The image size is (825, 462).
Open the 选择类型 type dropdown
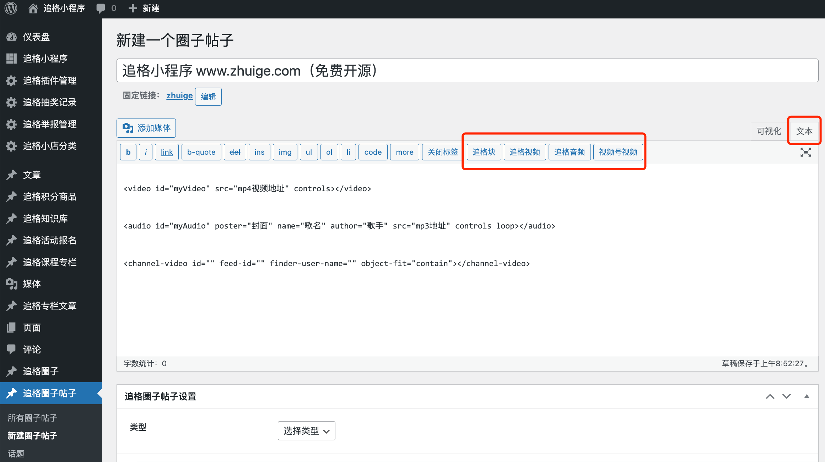(x=307, y=431)
